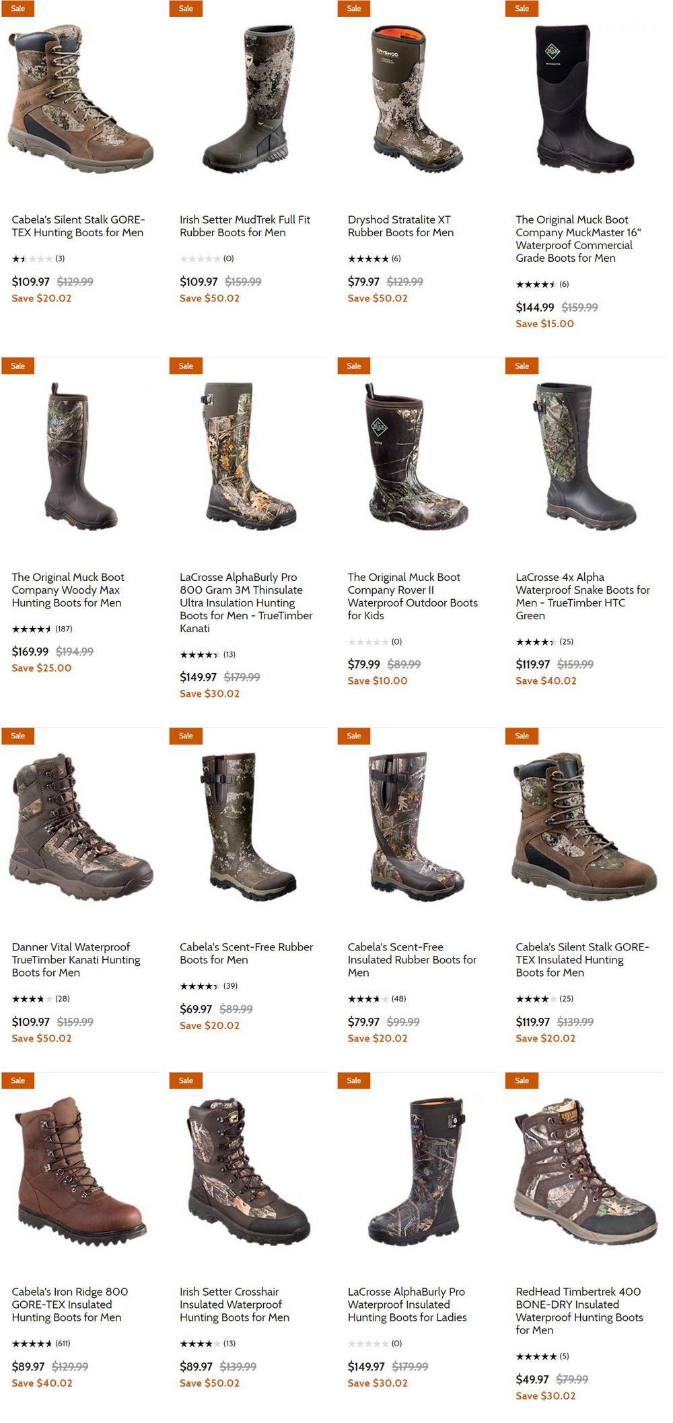Open Dryshod Stratalite XT Rubber Boots title
Viewport: 673px width, 1423px height.
[400, 226]
